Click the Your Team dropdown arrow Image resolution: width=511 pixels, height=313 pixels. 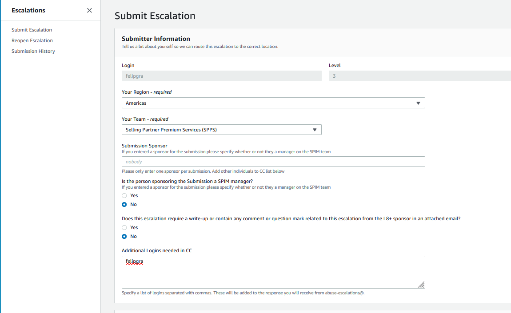(x=315, y=130)
